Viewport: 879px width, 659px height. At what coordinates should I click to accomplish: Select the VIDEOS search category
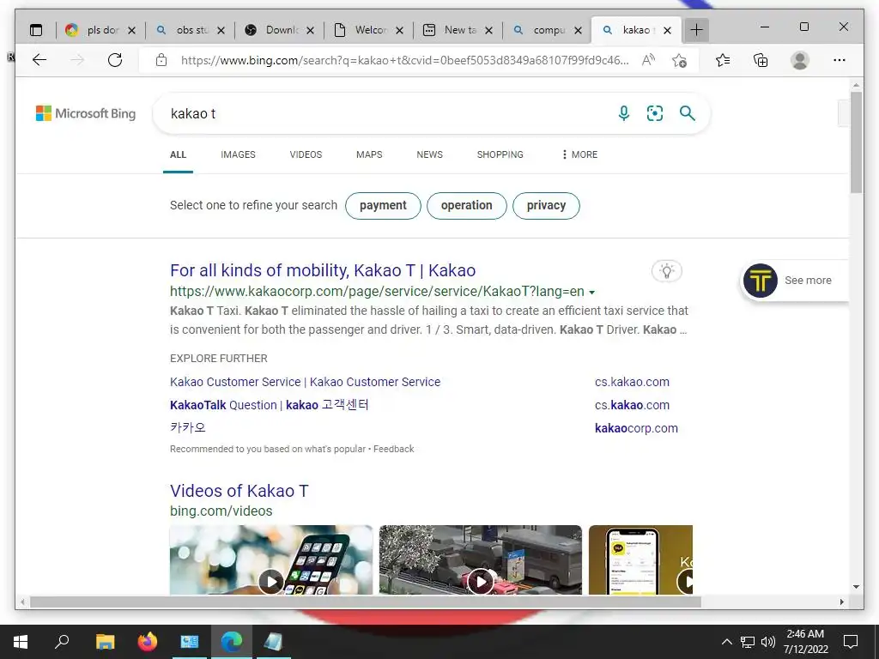click(x=306, y=154)
